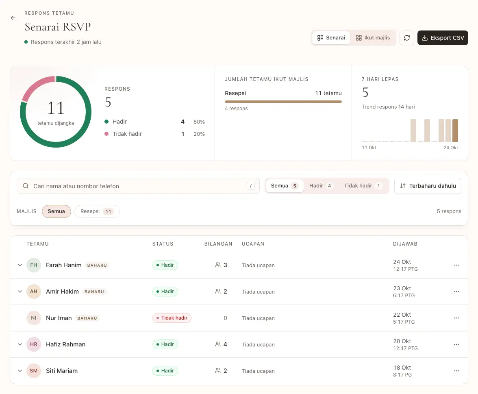The width and height of the screenshot is (478, 394).
Task: Click the Tidak hadir badge for Nur Iman
Action: (172, 318)
